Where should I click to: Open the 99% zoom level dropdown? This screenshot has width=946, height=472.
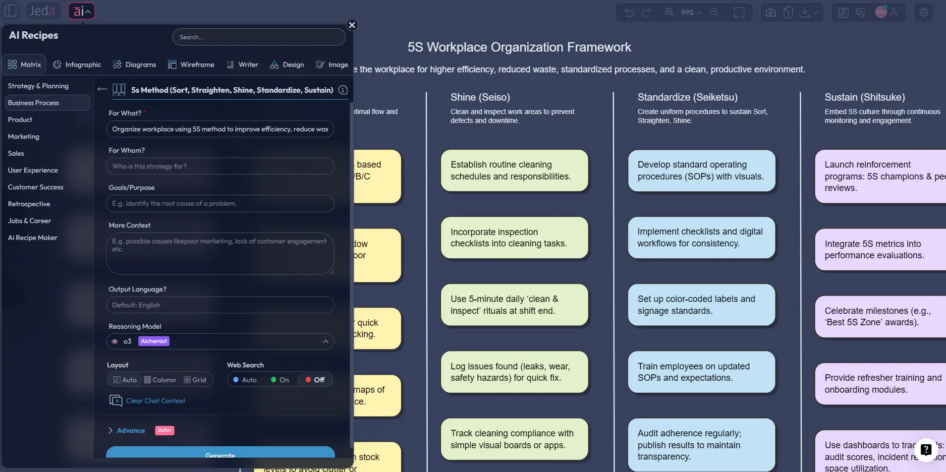(691, 12)
